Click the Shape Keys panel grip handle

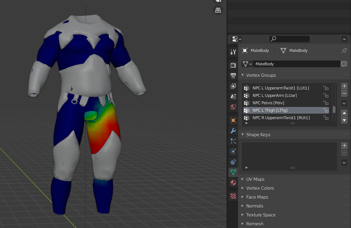coord(346,135)
